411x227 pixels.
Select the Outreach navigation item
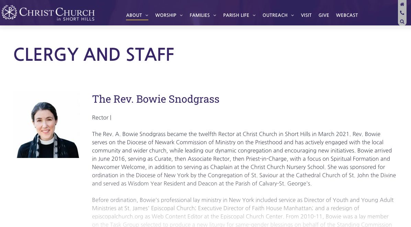pos(275,15)
